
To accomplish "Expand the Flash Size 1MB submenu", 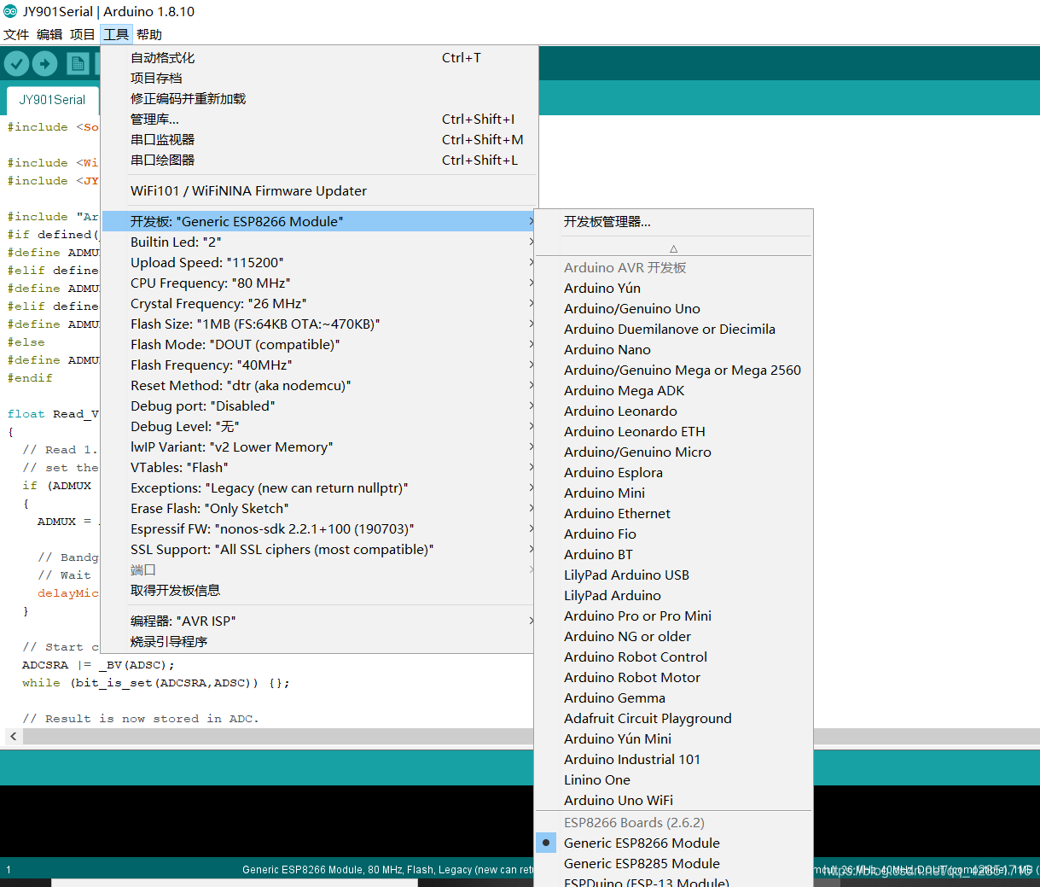I will 319,324.
